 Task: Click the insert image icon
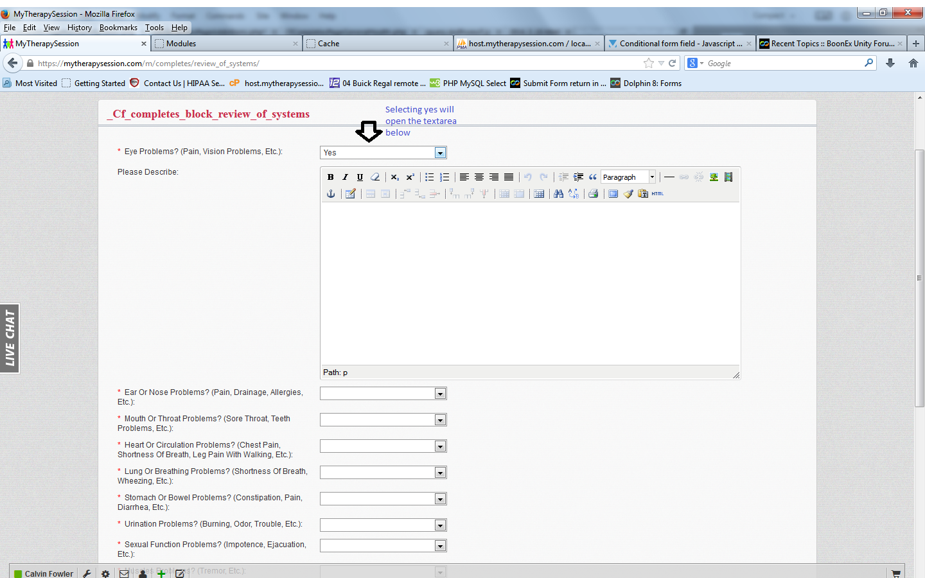(x=714, y=177)
